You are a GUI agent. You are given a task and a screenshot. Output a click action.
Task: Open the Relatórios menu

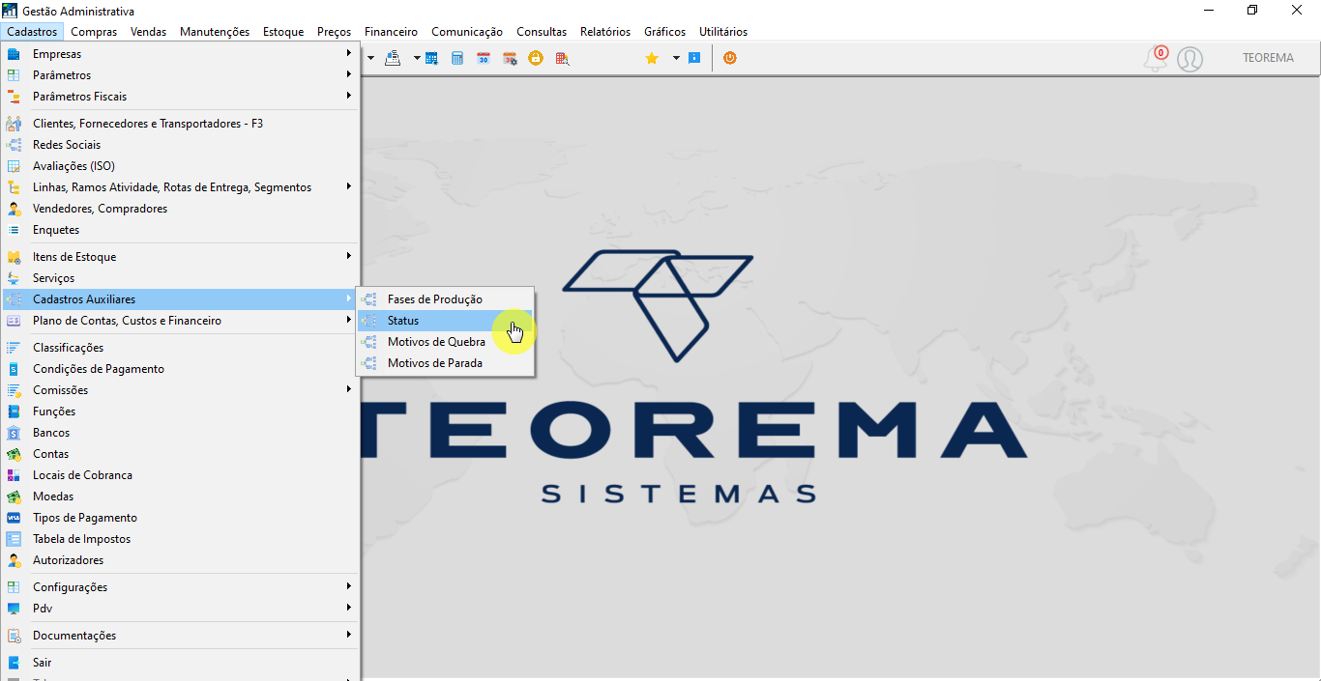605,32
